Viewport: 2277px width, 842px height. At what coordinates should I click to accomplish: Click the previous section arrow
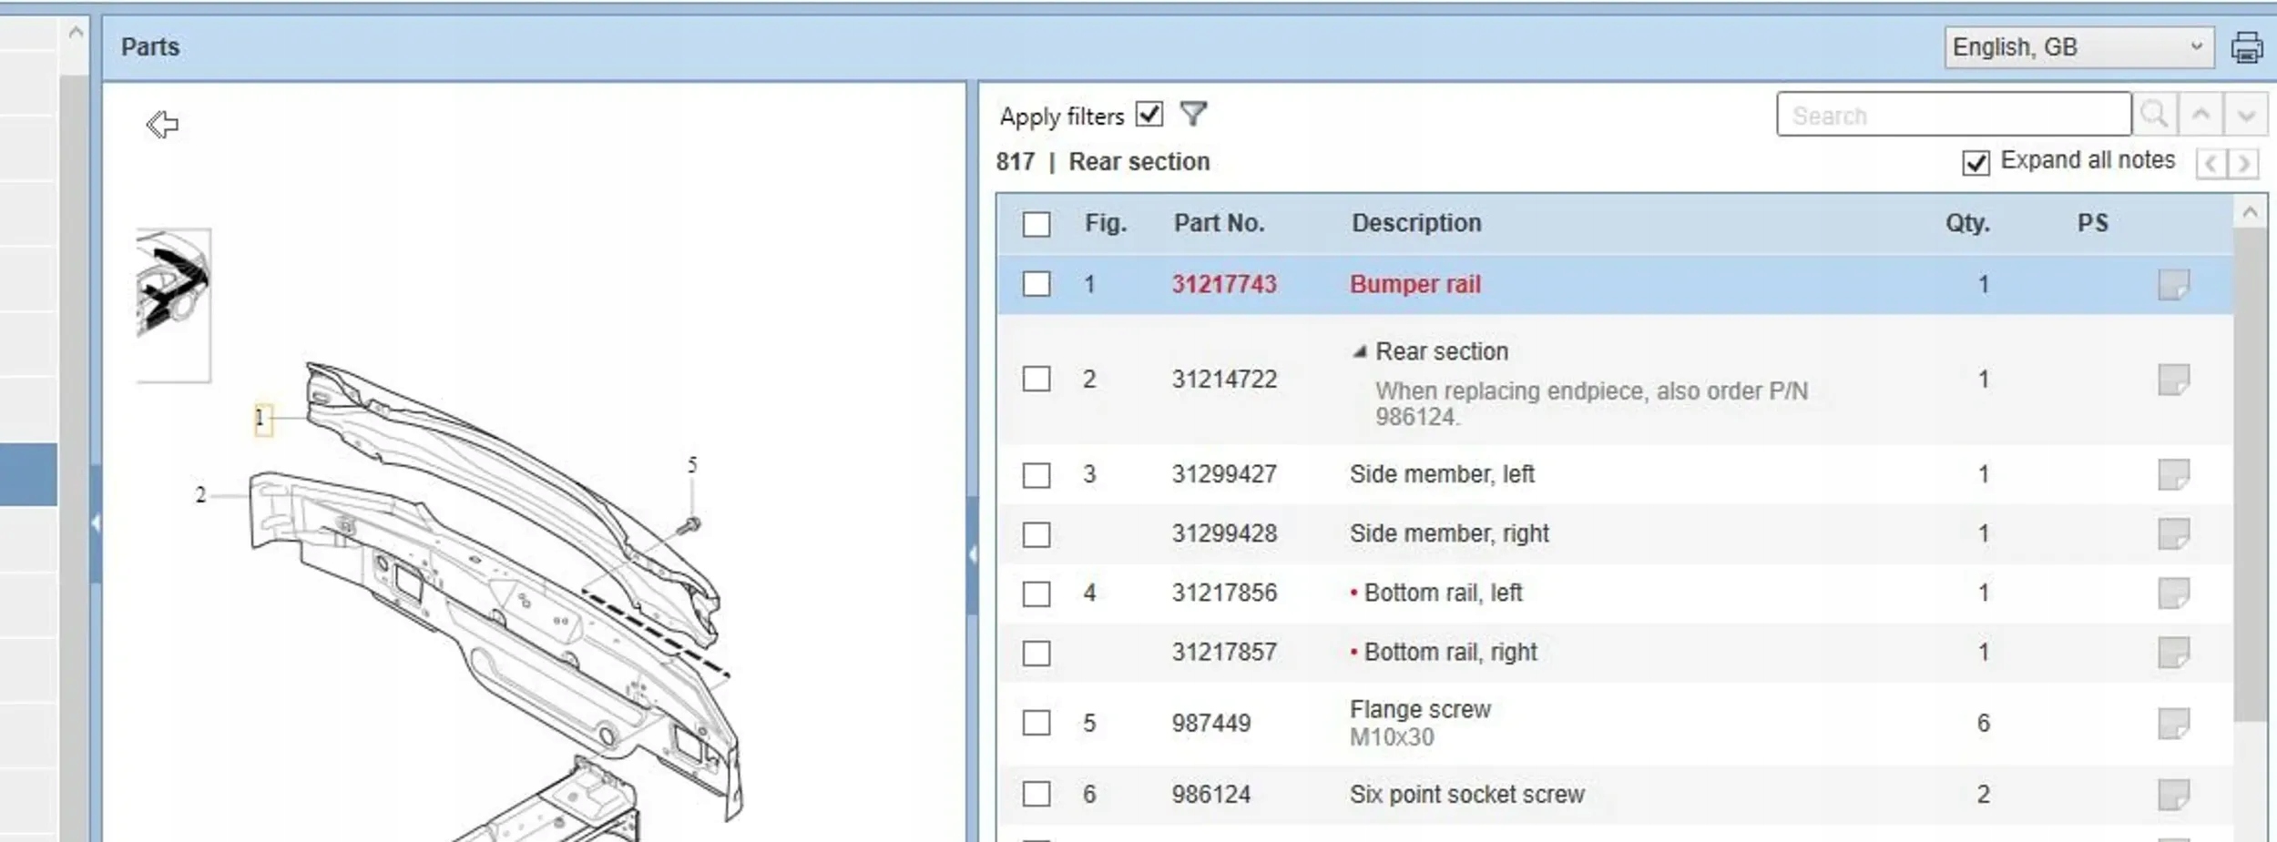[2211, 164]
